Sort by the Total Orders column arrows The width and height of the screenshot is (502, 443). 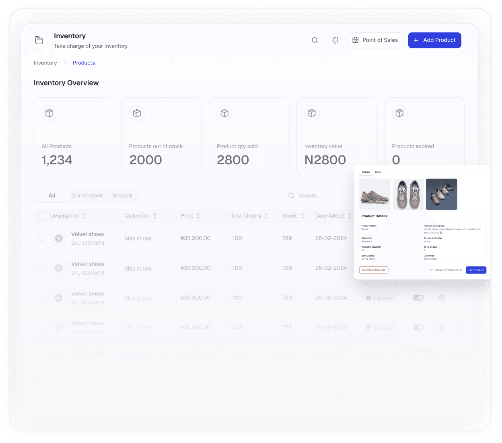(266, 216)
